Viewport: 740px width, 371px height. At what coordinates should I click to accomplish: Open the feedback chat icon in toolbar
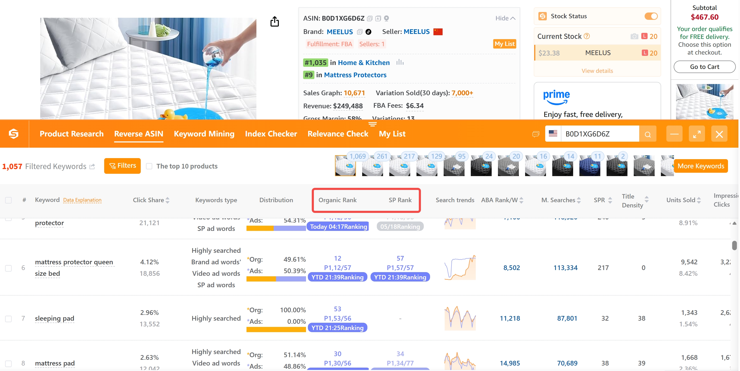(x=536, y=134)
